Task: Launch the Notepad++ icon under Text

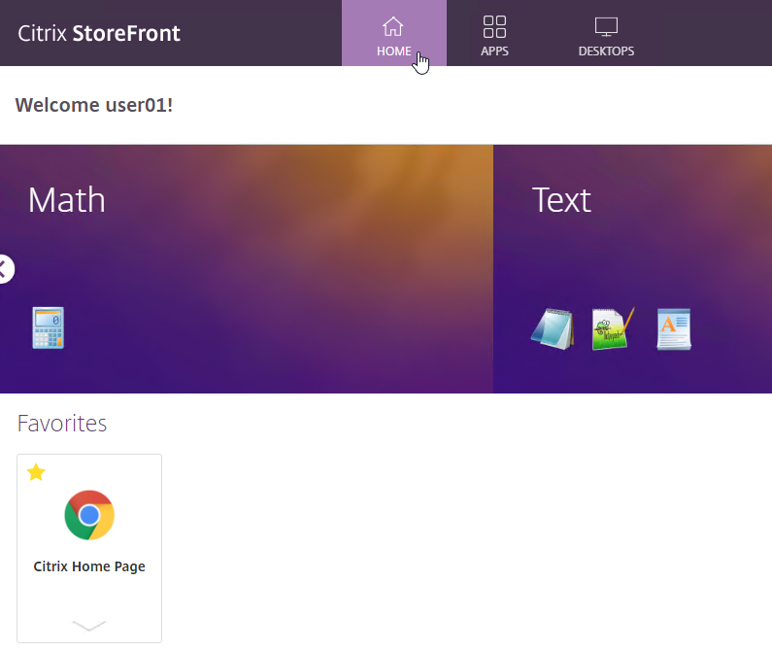Action: [x=613, y=328]
